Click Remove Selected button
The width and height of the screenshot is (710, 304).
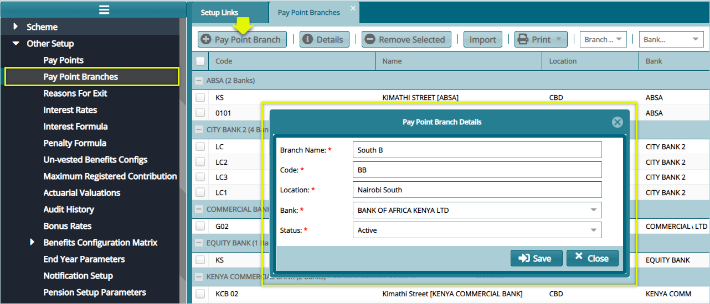(x=406, y=39)
